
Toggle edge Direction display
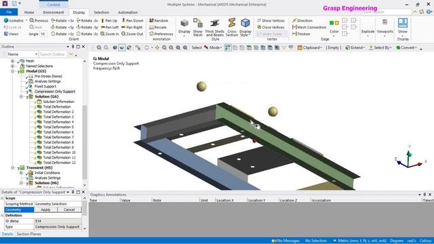pos(302,20)
